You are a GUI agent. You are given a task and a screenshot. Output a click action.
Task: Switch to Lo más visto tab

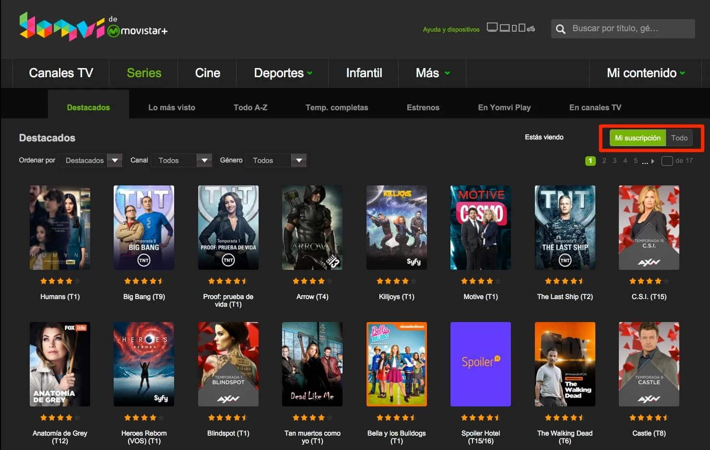point(172,107)
